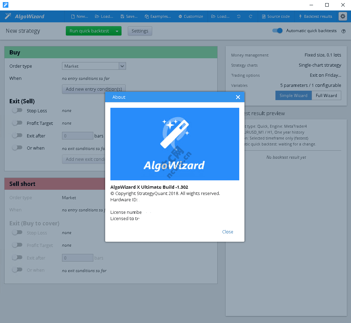Click the Close link in About dialog

click(228, 232)
